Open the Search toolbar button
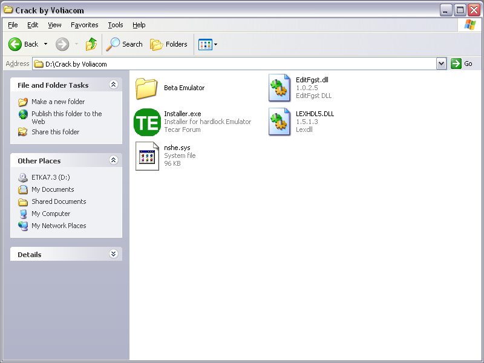 pos(125,44)
